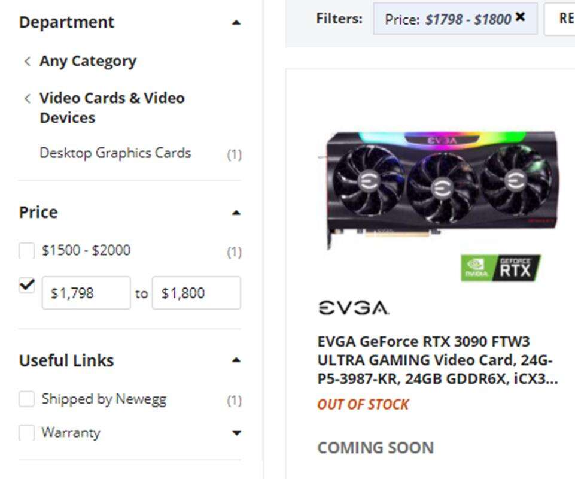
Task: Check the $1500 - $2000 price checkbox
Action: (x=27, y=251)
